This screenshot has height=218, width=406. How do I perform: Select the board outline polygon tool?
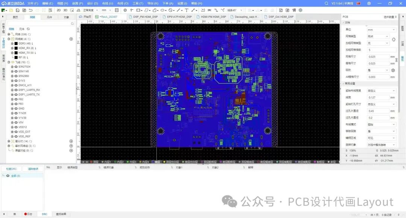pos(155,11)
